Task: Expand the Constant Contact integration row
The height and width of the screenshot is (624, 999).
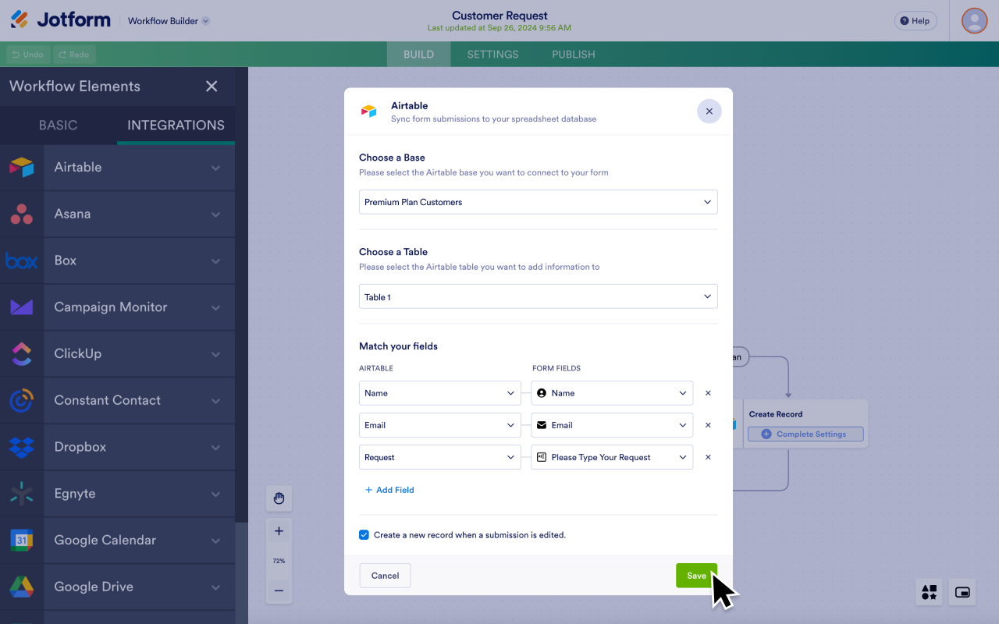Action: coord(215,401)
